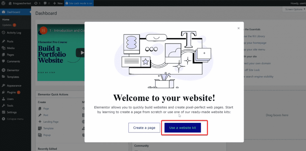The image size is (306, 151).
Task: Click the Plugins icon in sidebar
Action: click(3, 92)
